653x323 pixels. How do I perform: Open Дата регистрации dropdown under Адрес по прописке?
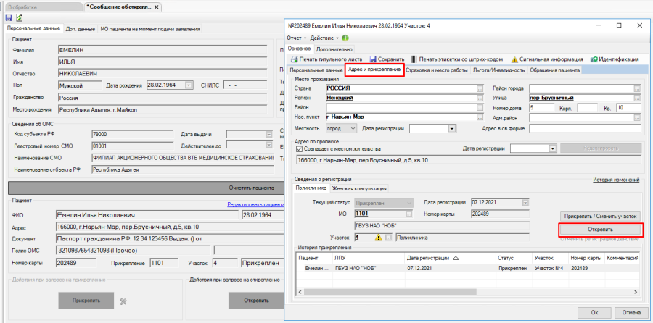553,148
